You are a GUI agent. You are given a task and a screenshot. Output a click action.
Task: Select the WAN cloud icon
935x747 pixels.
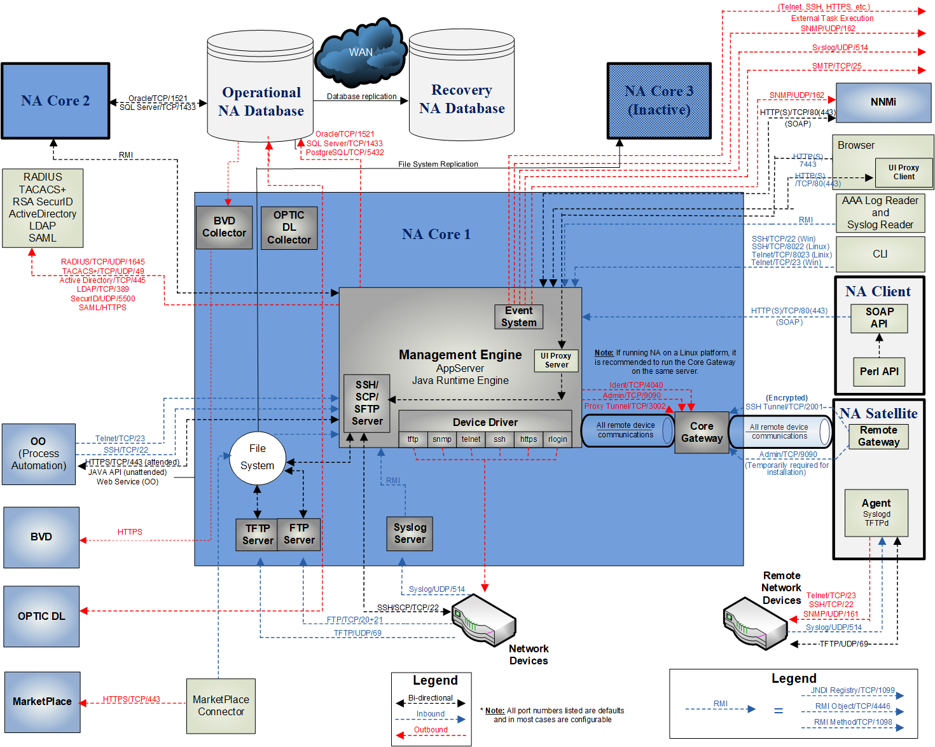pos(360,51)
